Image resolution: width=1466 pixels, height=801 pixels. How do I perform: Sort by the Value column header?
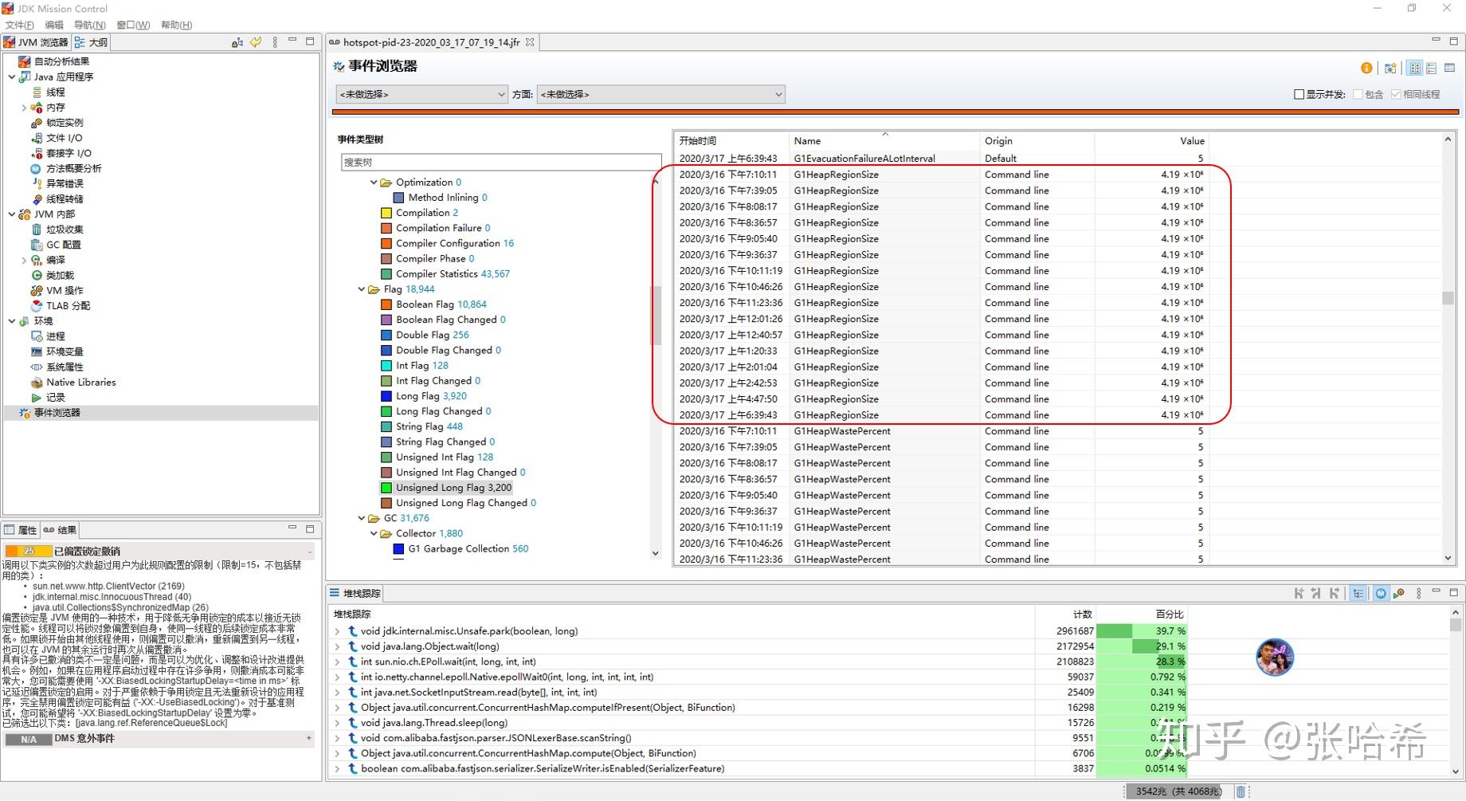1151,141
